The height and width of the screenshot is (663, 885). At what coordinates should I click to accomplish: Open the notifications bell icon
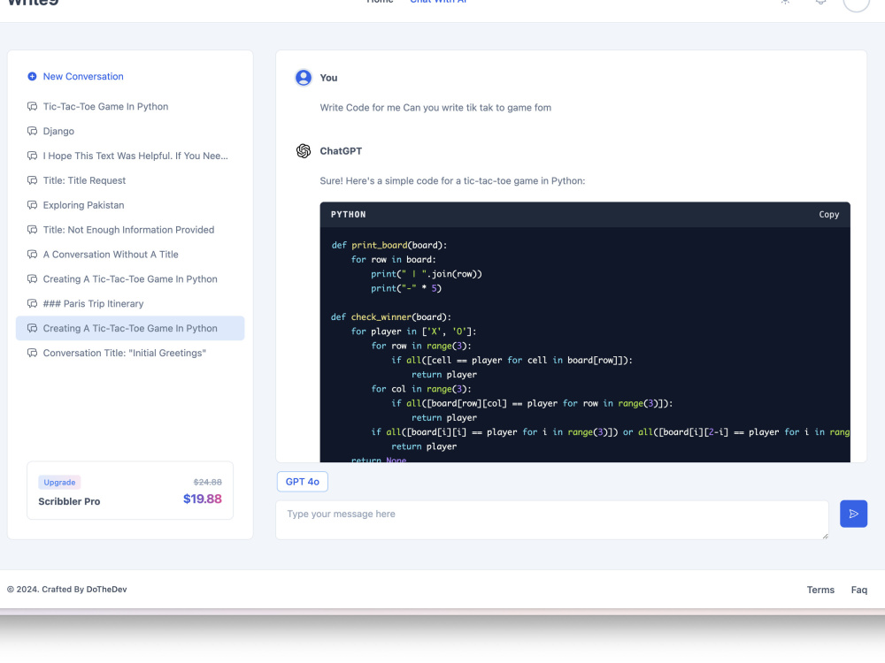[820, 2]
